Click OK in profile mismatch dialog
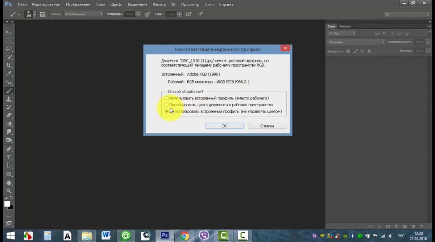Image resolution: width=435 pixels, height=242 pixels. click(x=224, y=126)
